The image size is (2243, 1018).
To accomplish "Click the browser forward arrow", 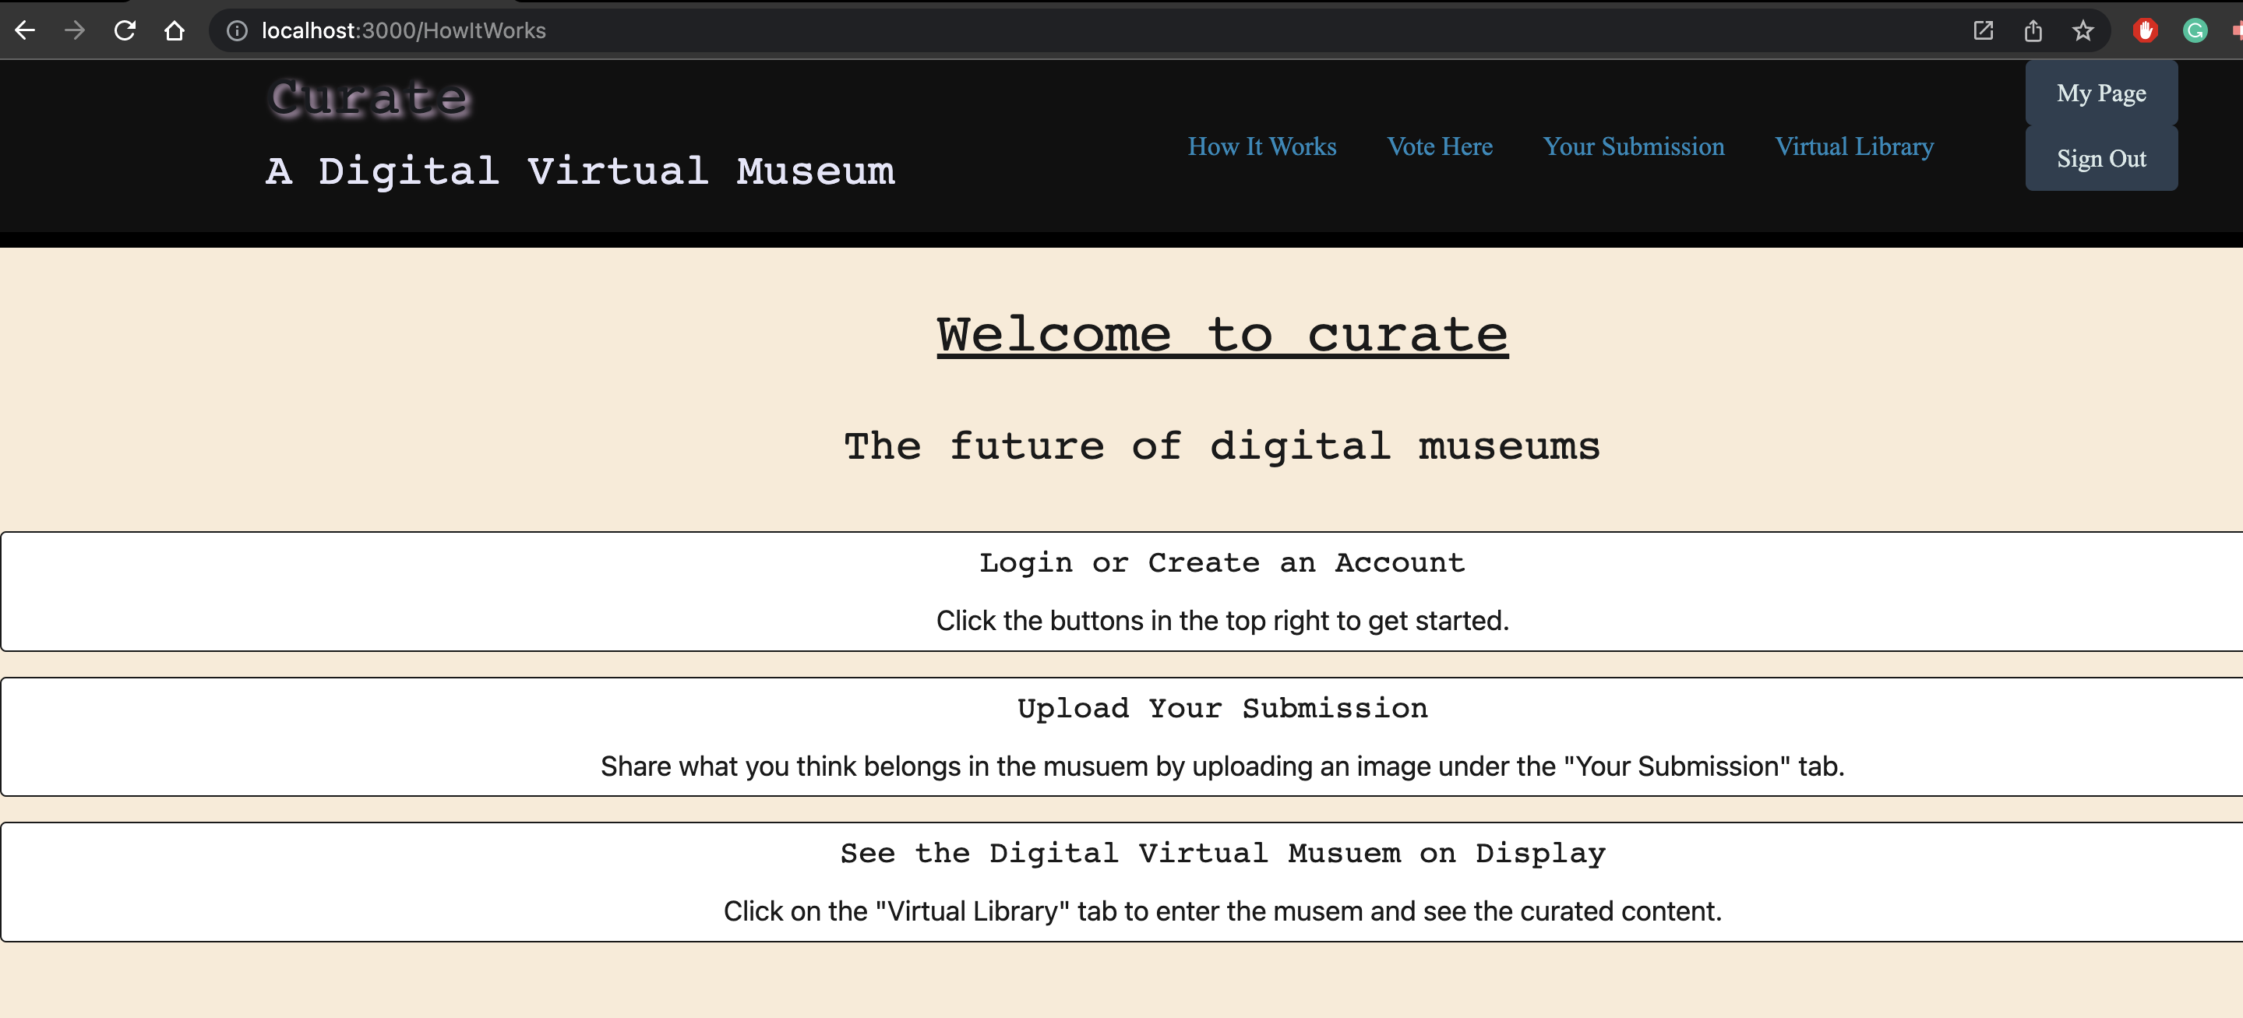I will (x=75, y=30).
